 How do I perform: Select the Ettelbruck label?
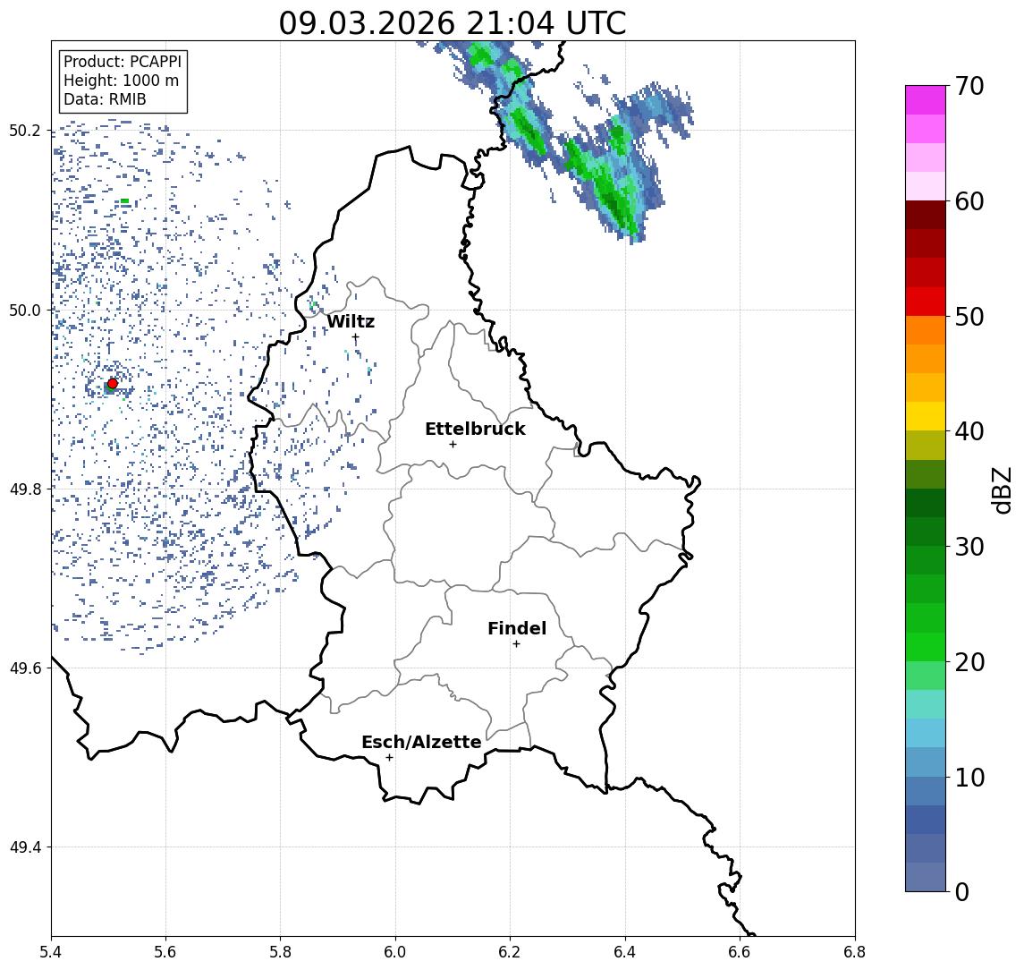(x=475, y=429)
